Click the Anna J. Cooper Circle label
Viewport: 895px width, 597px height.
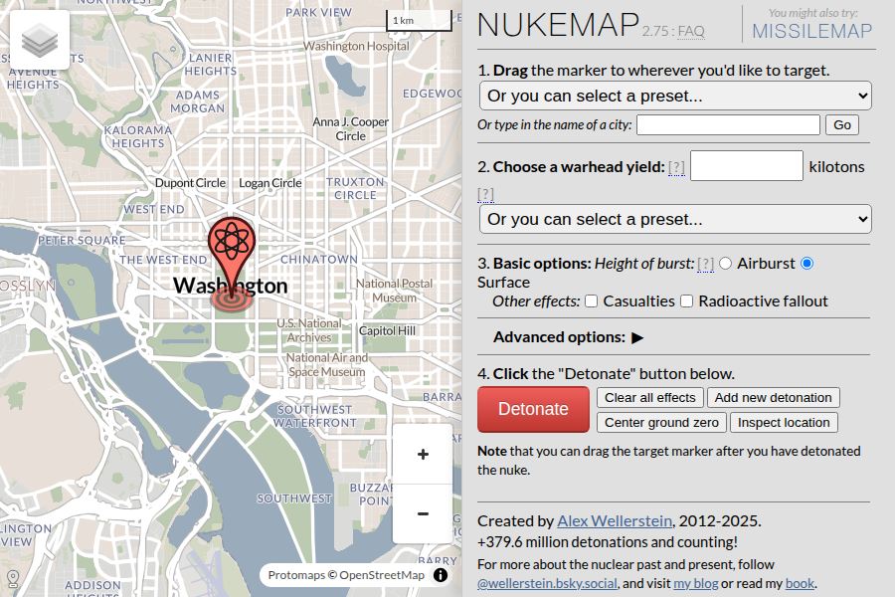click(350, 128)
